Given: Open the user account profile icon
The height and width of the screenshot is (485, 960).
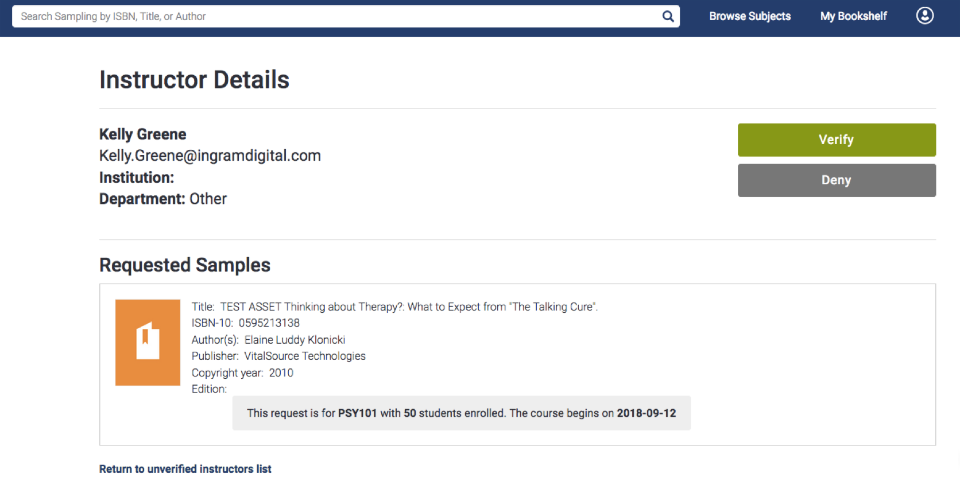Looking at the screenshot, I should [x=924, y=15].
